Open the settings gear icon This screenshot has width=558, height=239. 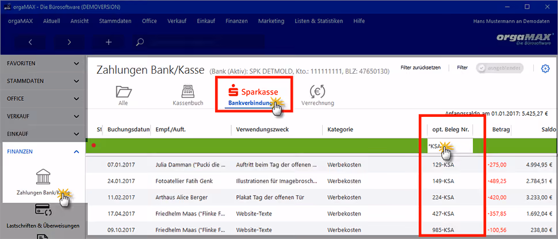tap(545, 69)
